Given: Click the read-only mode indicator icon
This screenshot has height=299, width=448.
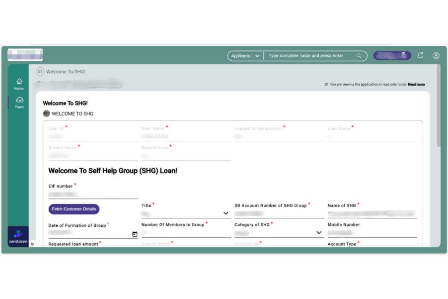Looking at the screenshot, I should (x=326, y=84).
